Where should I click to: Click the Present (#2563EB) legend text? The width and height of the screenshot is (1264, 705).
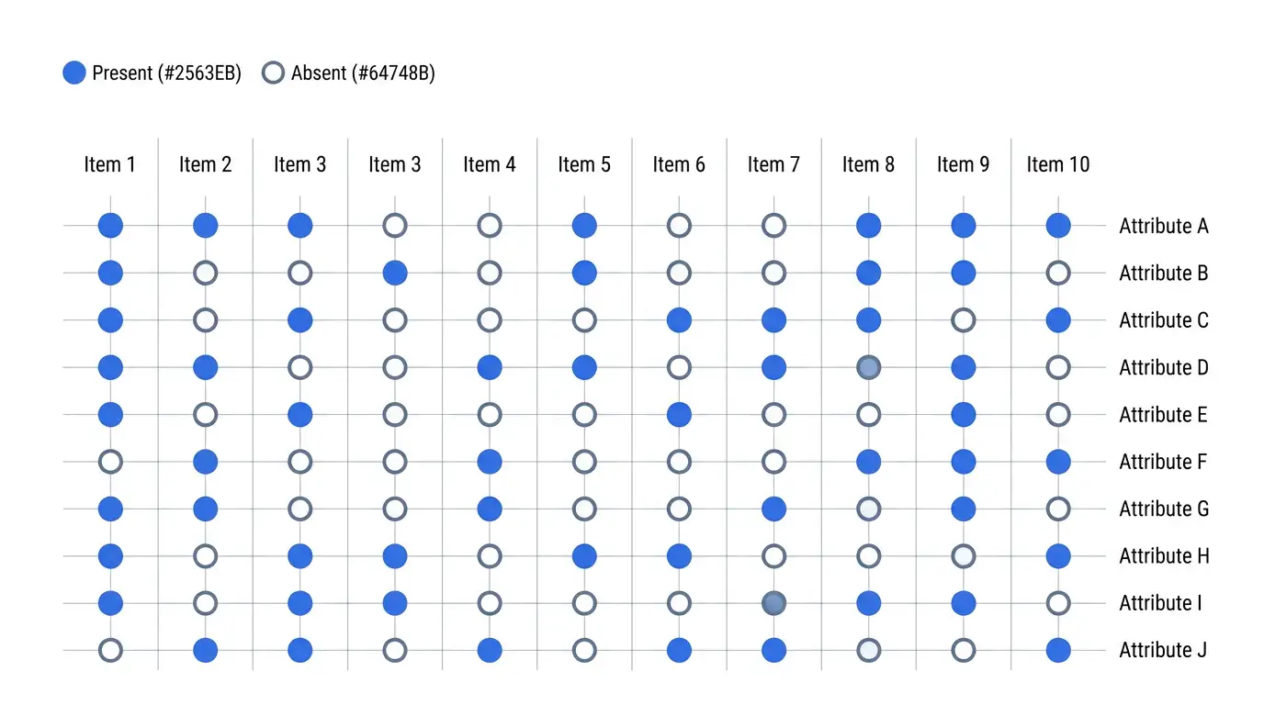[167, 73]
